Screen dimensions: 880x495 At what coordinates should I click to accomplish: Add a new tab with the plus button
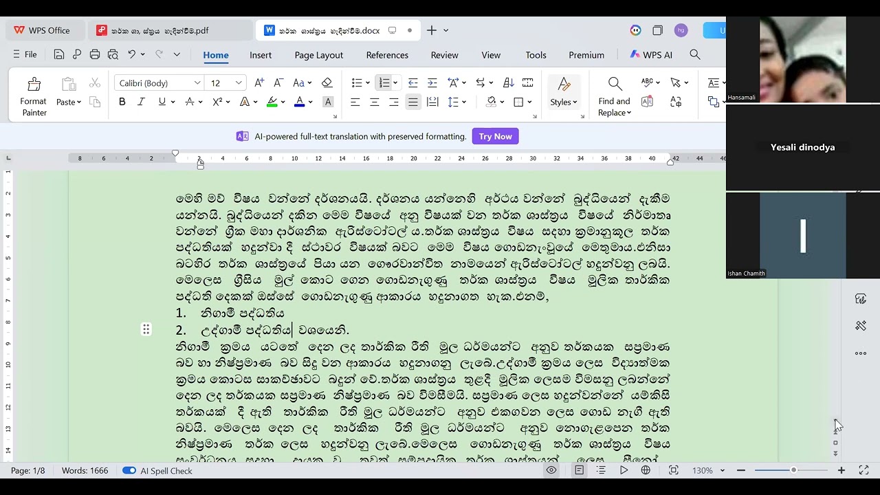[x=432, y=30]
